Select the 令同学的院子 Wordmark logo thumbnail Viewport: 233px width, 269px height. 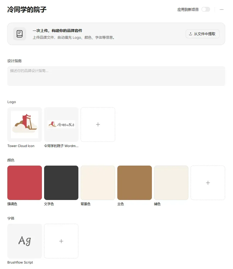coord(61,124)
